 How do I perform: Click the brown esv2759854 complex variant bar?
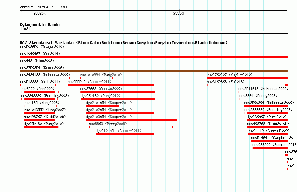154,71
